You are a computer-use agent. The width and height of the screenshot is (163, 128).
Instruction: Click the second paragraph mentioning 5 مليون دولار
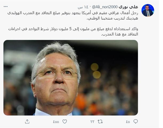pyautogui.click(x=73, y=31)
